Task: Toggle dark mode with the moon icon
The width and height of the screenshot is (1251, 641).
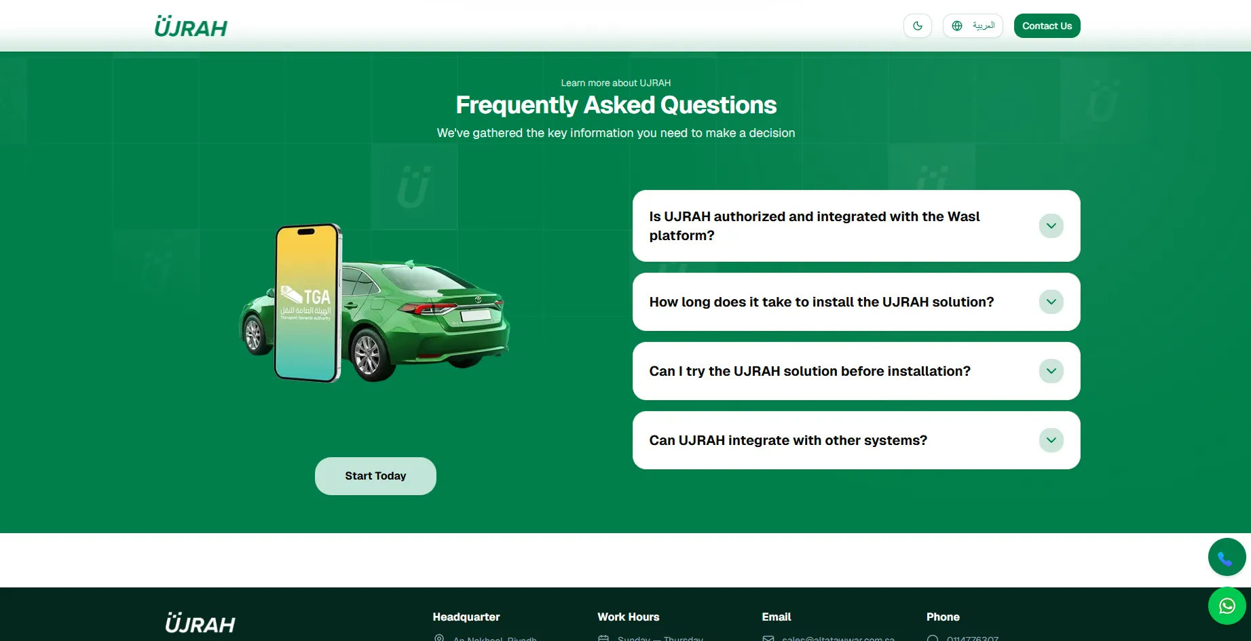Action: click(x=917, y=26)
